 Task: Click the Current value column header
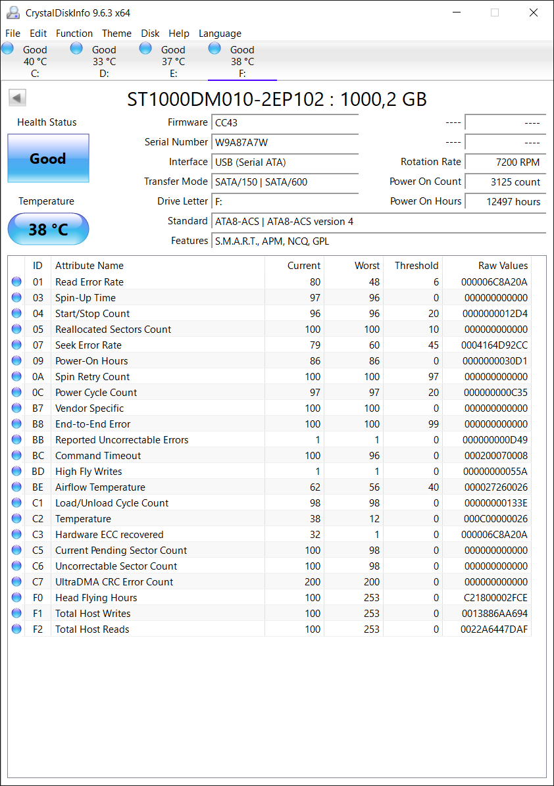click(303, 265)
